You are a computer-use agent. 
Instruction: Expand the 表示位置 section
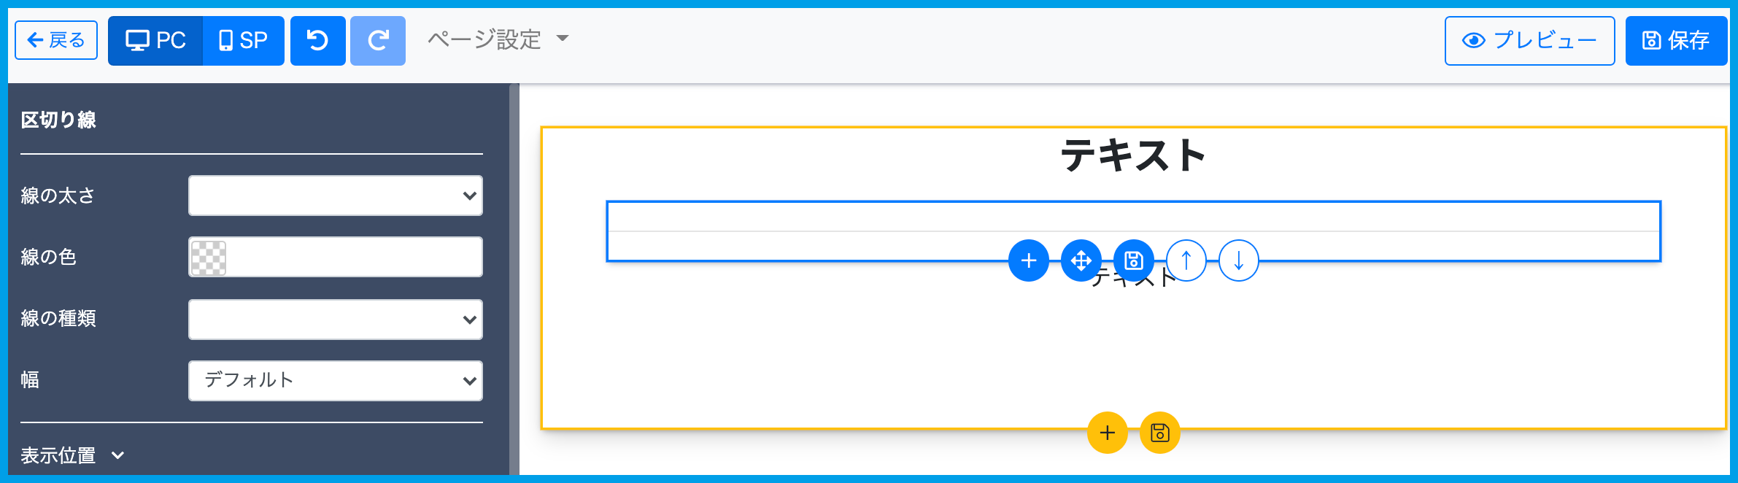click(73, 455)
